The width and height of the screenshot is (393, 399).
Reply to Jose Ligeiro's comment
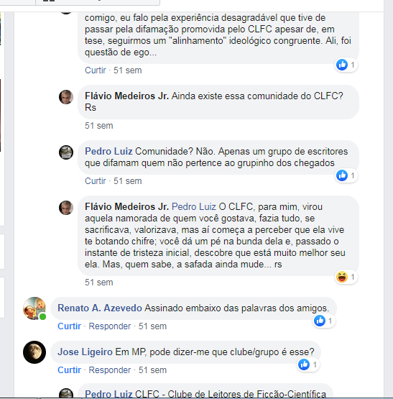[x=110, y=370]
